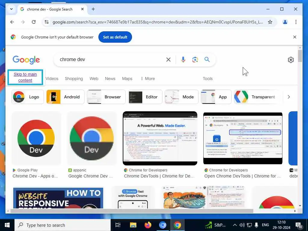
Task: Open the Google Doodle DevTools image
Action: point(203,197)
